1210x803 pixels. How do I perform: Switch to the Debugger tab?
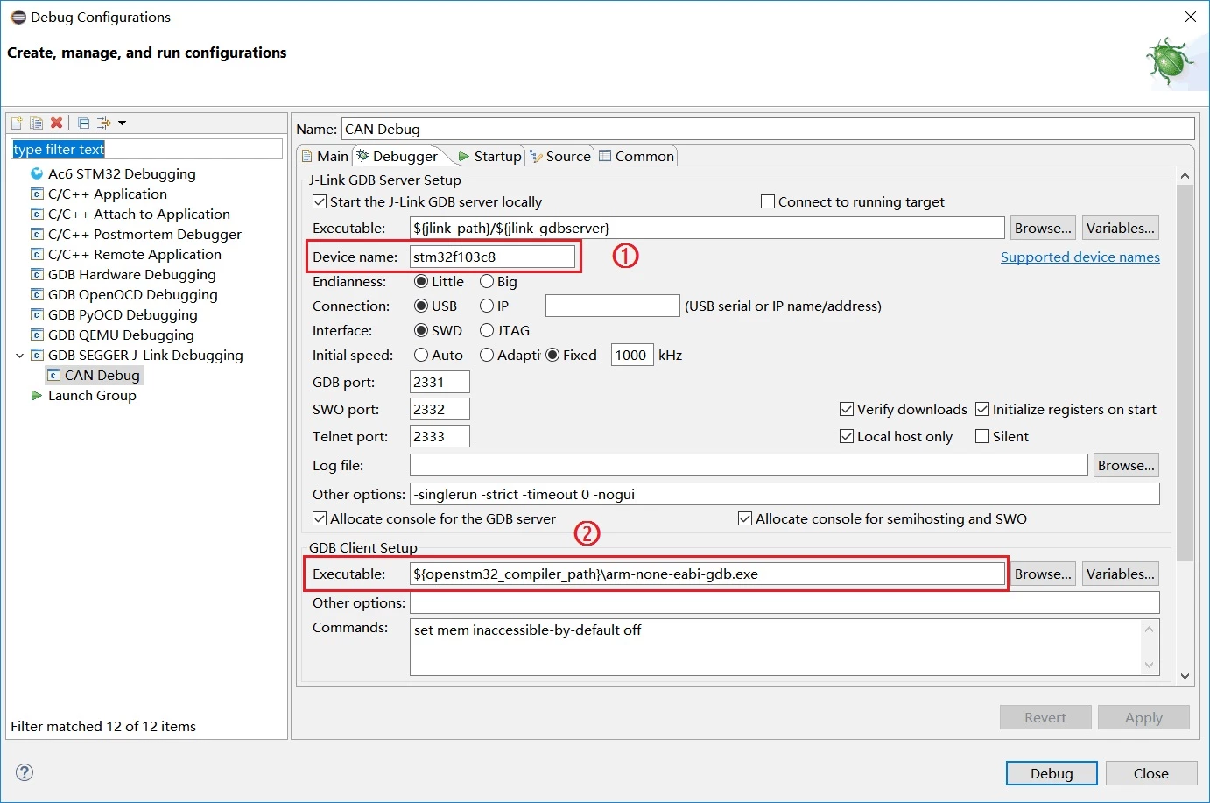[397, 156]
